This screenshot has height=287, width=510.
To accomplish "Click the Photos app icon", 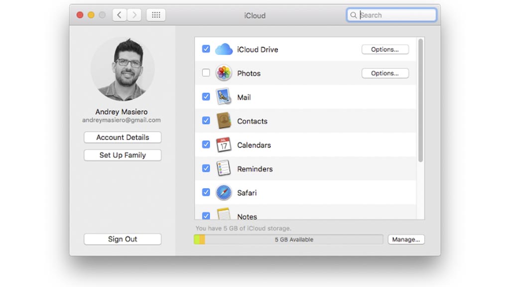I will pos(224,73).
